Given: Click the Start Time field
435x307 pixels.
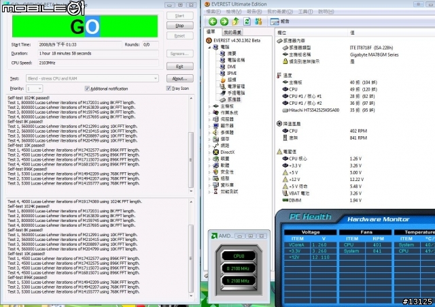Looking at the screenshot, I should (x=80, y=44).
